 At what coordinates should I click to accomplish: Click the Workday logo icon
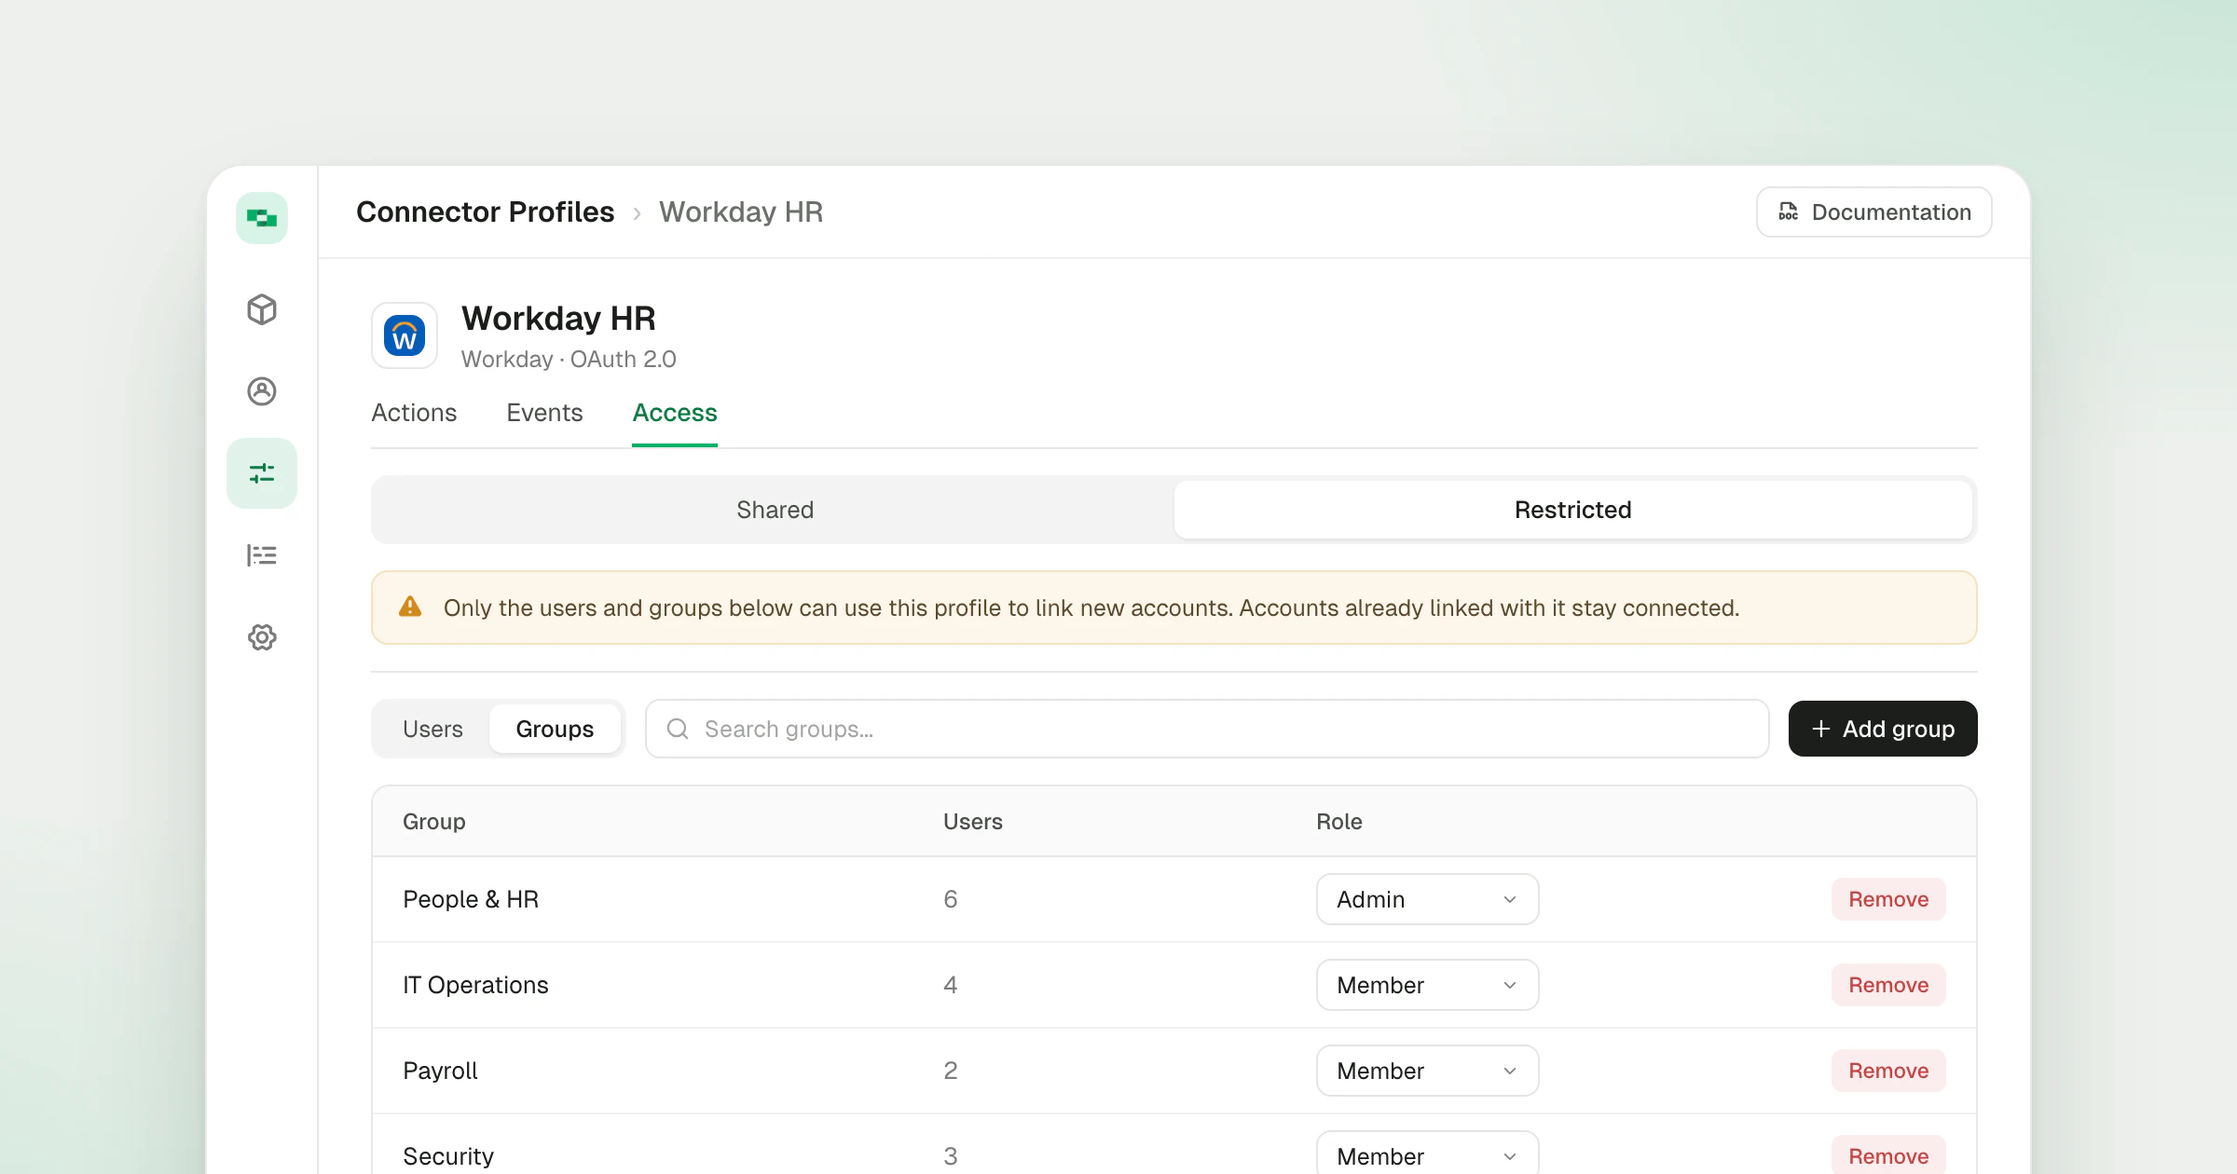[405, 335]
